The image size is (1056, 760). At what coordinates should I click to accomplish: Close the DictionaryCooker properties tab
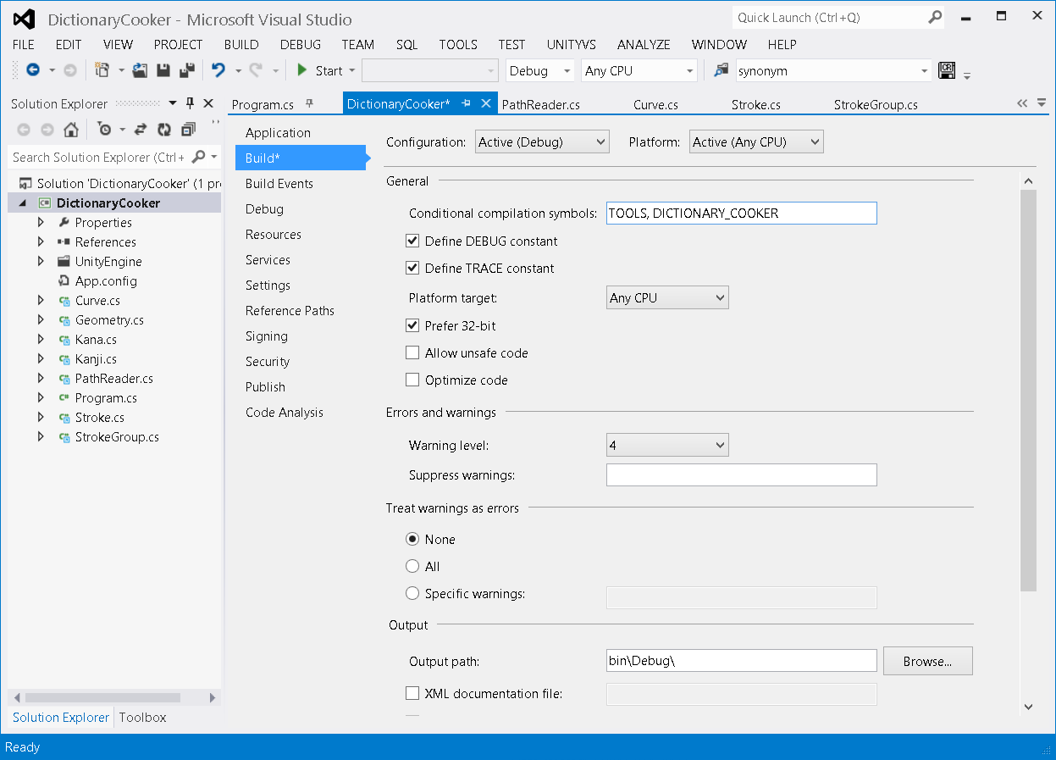(486, 103)
